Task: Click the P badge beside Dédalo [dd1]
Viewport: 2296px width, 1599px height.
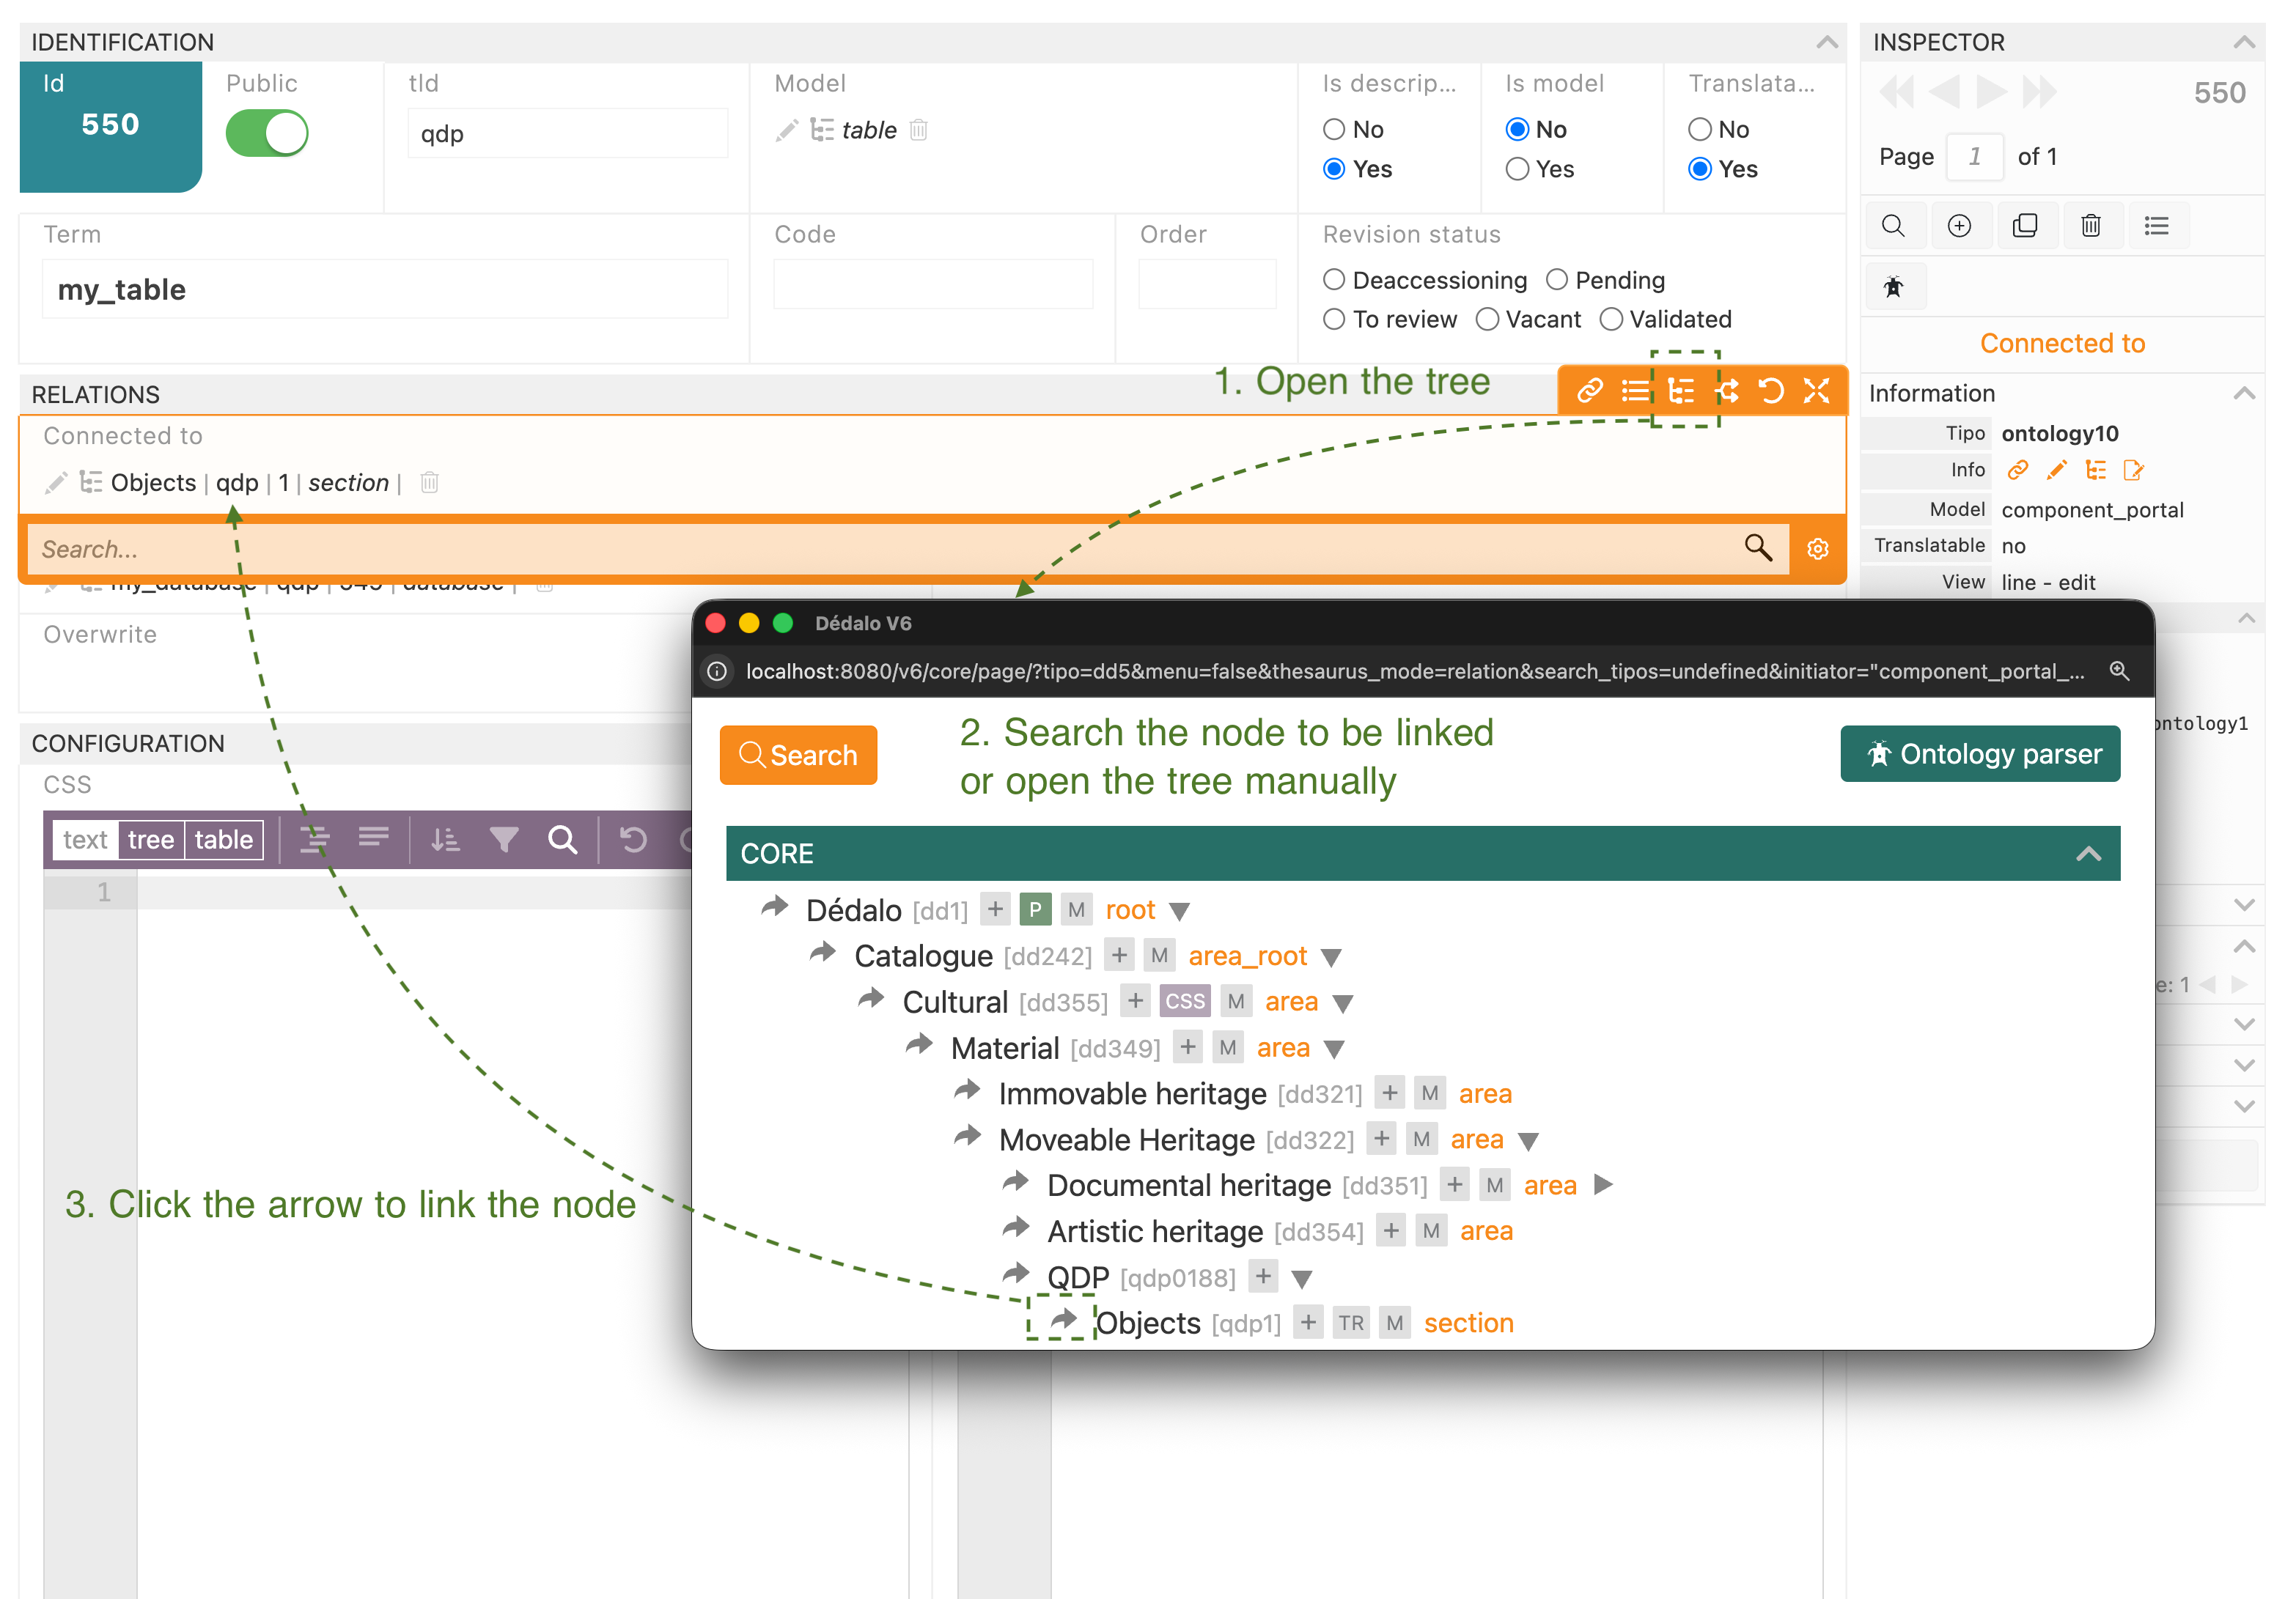Action: [1035, 909]
